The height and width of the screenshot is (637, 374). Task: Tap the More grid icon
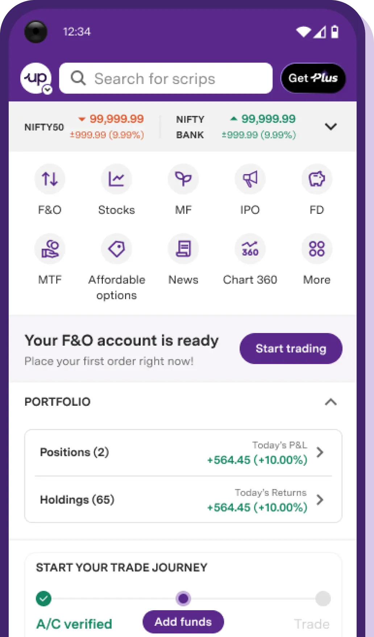[317, 249]
